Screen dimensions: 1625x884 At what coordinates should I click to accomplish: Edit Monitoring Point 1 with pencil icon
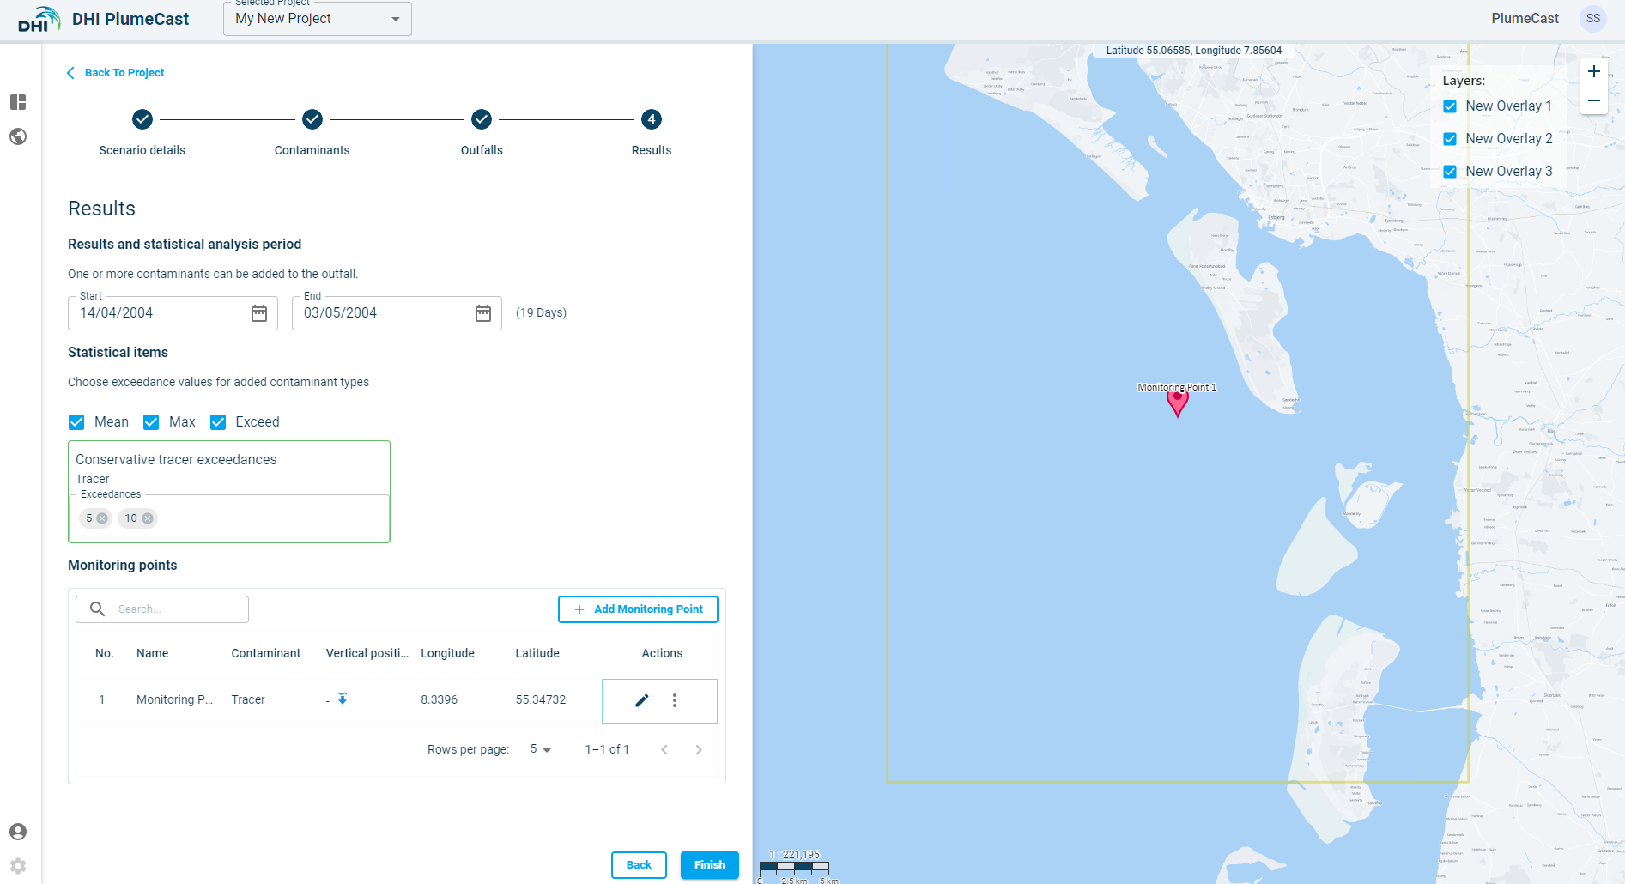pos(641,700)
